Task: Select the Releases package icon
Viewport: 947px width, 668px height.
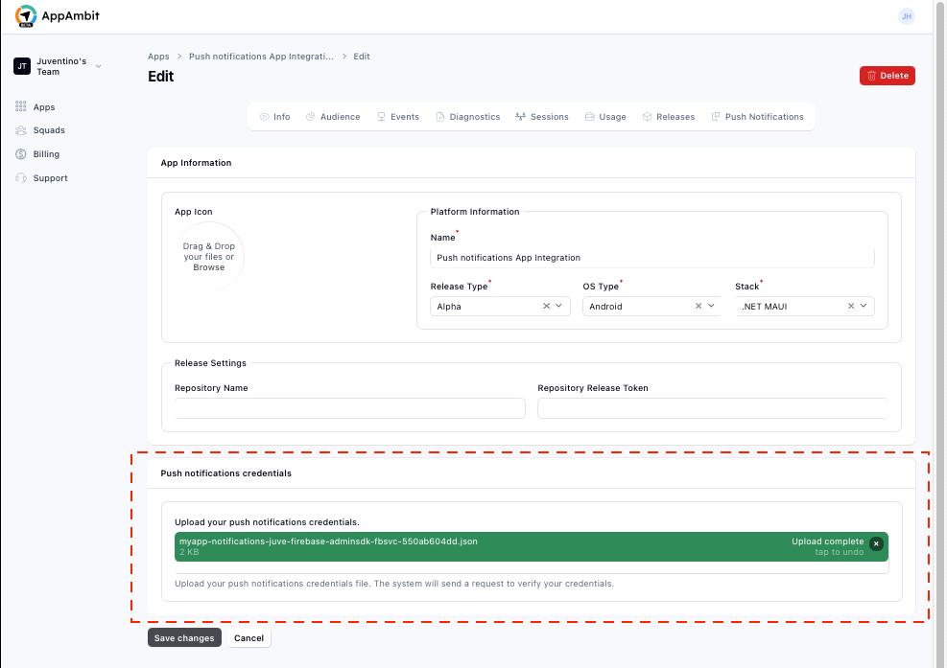Action: pos(648,116)
